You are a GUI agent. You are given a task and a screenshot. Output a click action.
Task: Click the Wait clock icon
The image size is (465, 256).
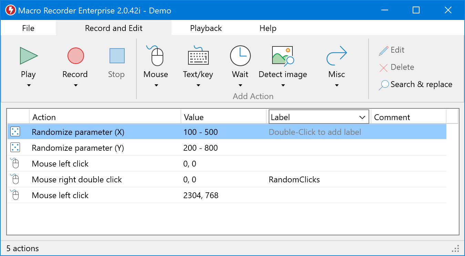[240, 56]
